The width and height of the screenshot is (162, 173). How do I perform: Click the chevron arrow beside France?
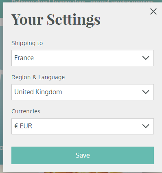tap(146, 58)
